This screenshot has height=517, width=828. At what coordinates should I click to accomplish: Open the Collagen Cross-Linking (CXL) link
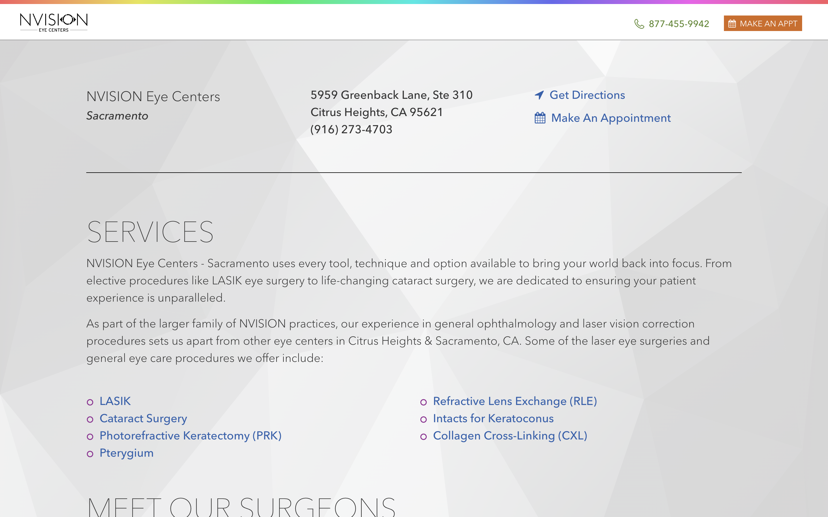510,436
